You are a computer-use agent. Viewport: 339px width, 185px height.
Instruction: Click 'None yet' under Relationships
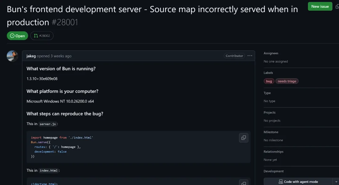pyautogui.click(x=270, y=160)
